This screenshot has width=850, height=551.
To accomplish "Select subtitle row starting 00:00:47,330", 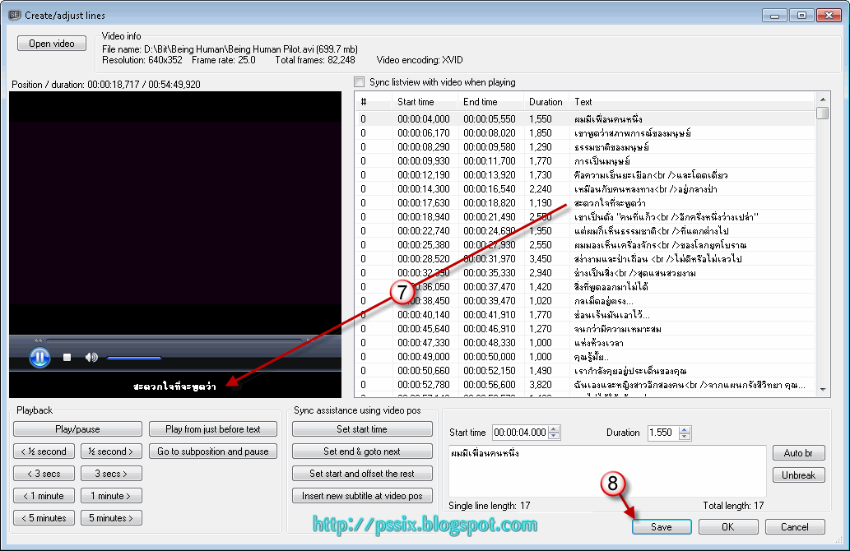I will point(586,343).
